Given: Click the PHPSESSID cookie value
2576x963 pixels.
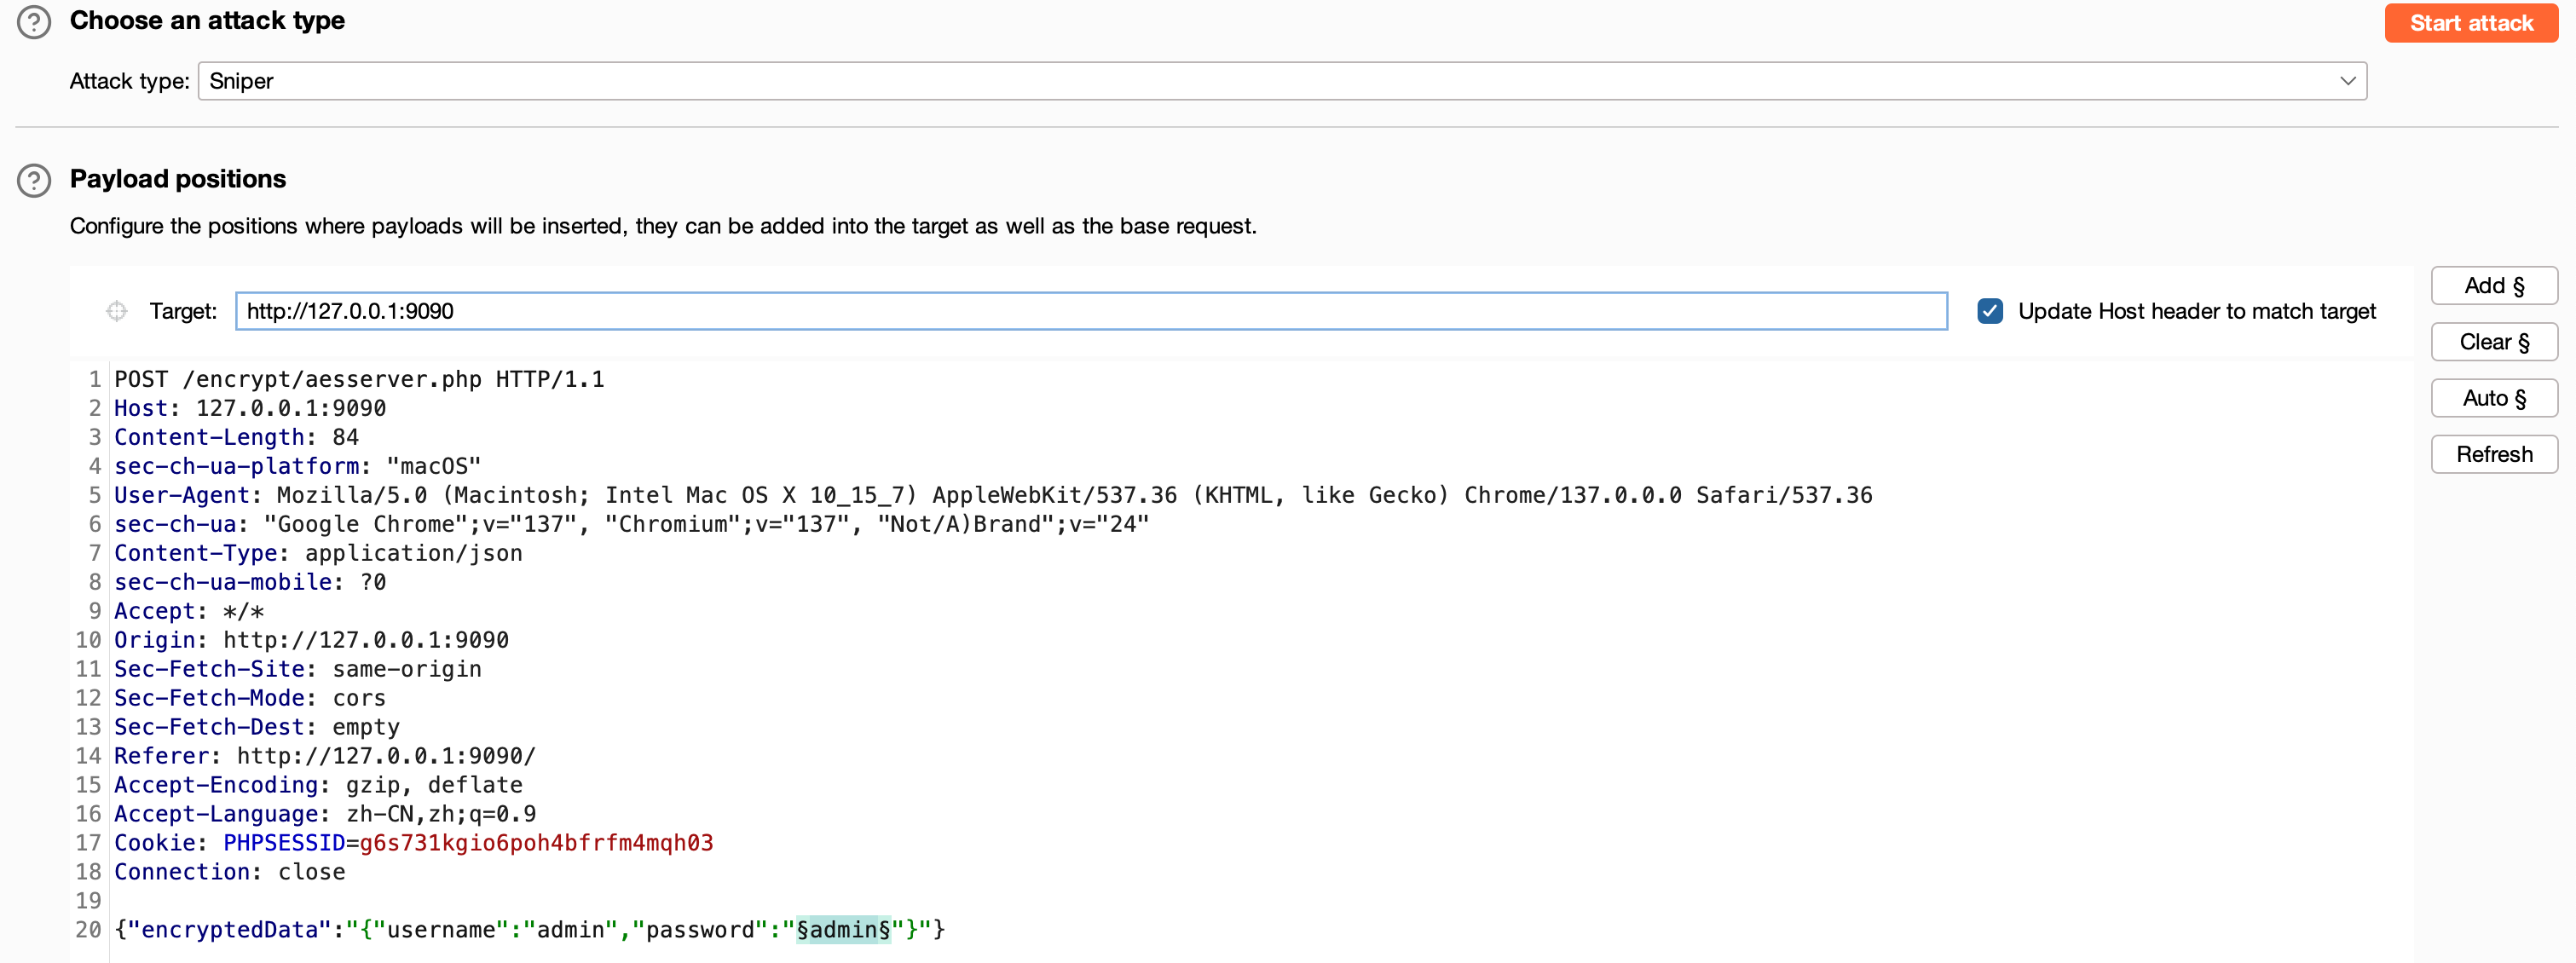Looking at the screenshot, I should pyautogui.click(x=536, y=843).
